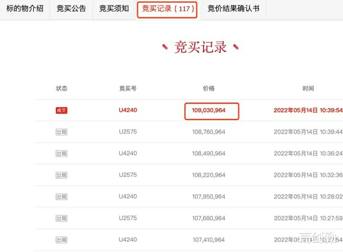
Task: Click the 出局 badge beside price 107,950,964
Action: (61, 196)
